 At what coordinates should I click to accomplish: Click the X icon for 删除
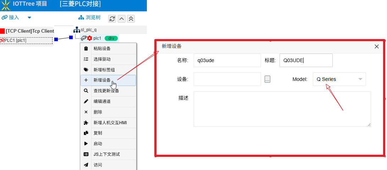click(86, 112)
